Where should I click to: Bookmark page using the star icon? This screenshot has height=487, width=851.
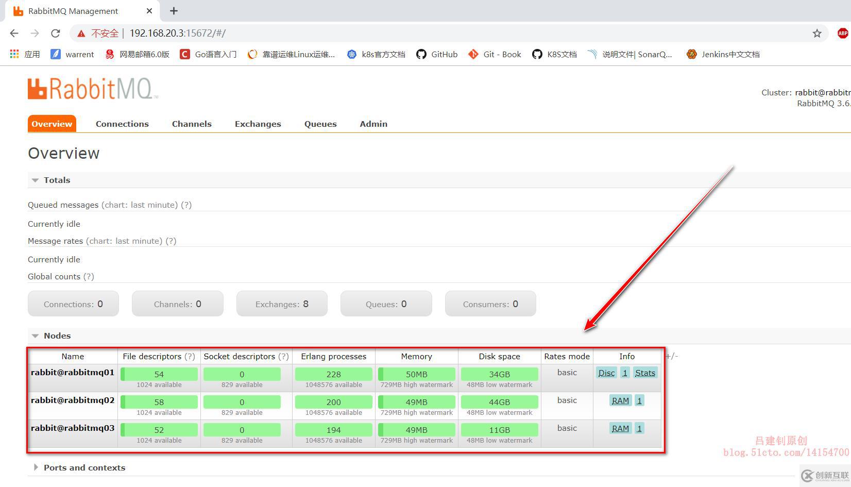pos(817,33)
